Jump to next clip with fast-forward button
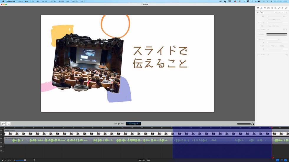289x162 pixels. coord(122,124)
